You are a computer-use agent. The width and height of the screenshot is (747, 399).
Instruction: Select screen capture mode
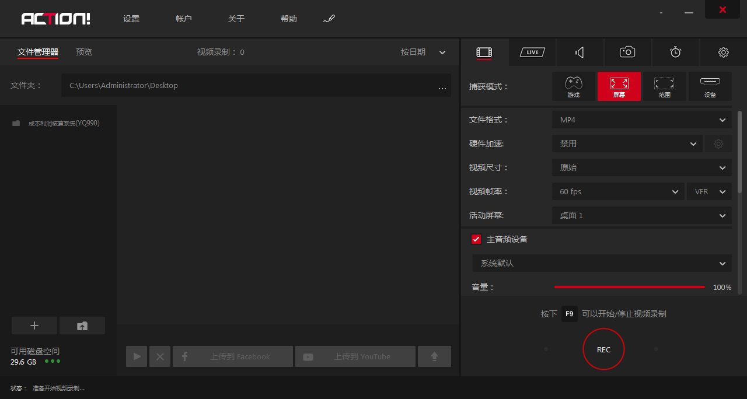pos(619,86)
